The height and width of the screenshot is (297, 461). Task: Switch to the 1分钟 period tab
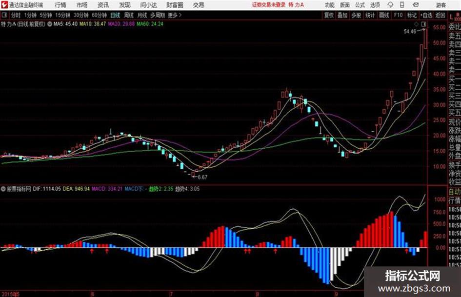coord(30,15)
